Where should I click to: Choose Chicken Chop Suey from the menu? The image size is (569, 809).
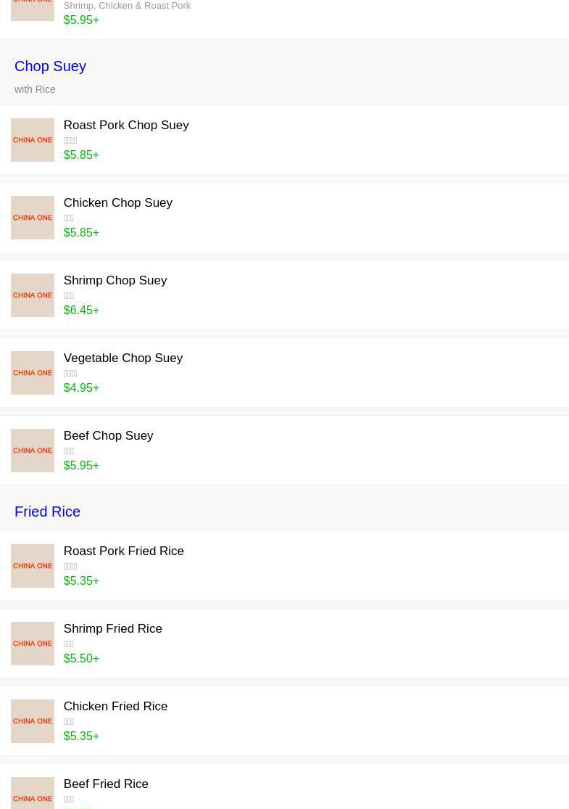[117, 202]
